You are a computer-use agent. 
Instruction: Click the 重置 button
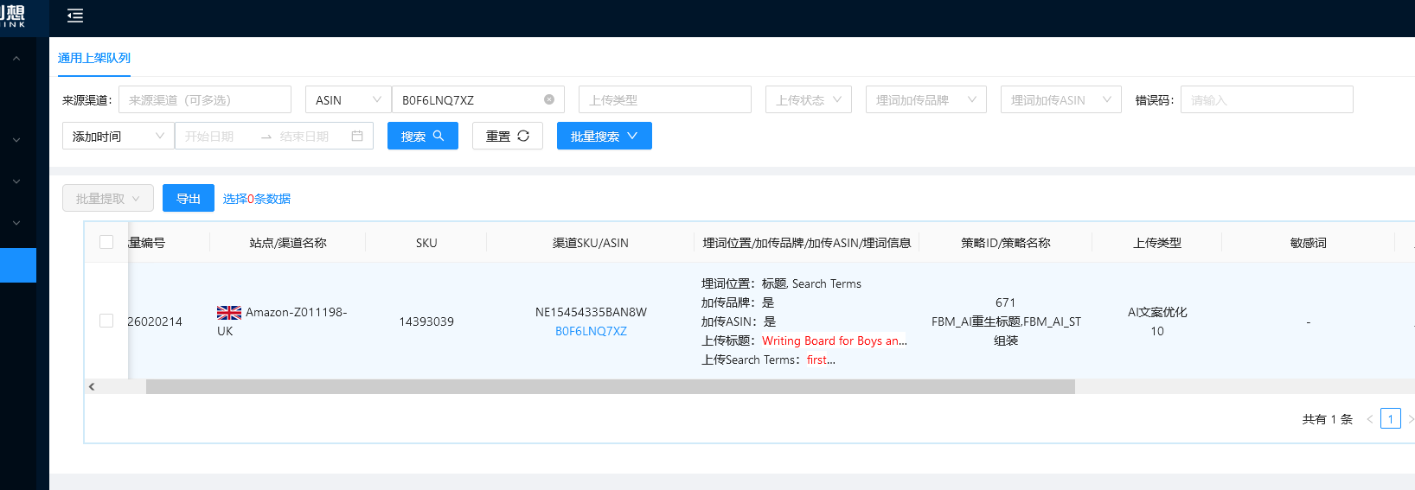508,136
